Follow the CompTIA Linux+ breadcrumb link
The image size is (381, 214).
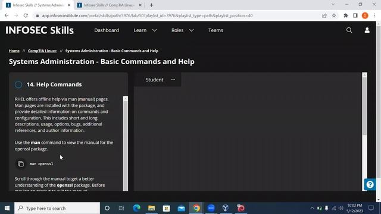tap(42, 51)
